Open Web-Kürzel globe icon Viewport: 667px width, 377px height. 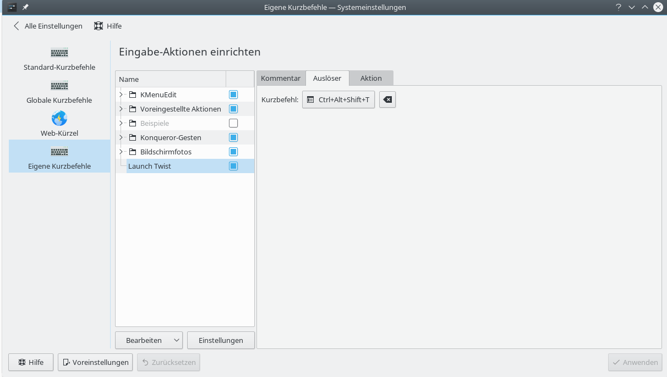(59, 119)
